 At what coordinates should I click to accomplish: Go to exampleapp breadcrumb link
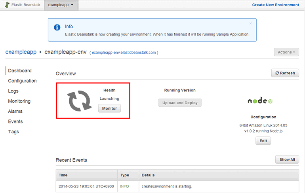pos(21,52)
